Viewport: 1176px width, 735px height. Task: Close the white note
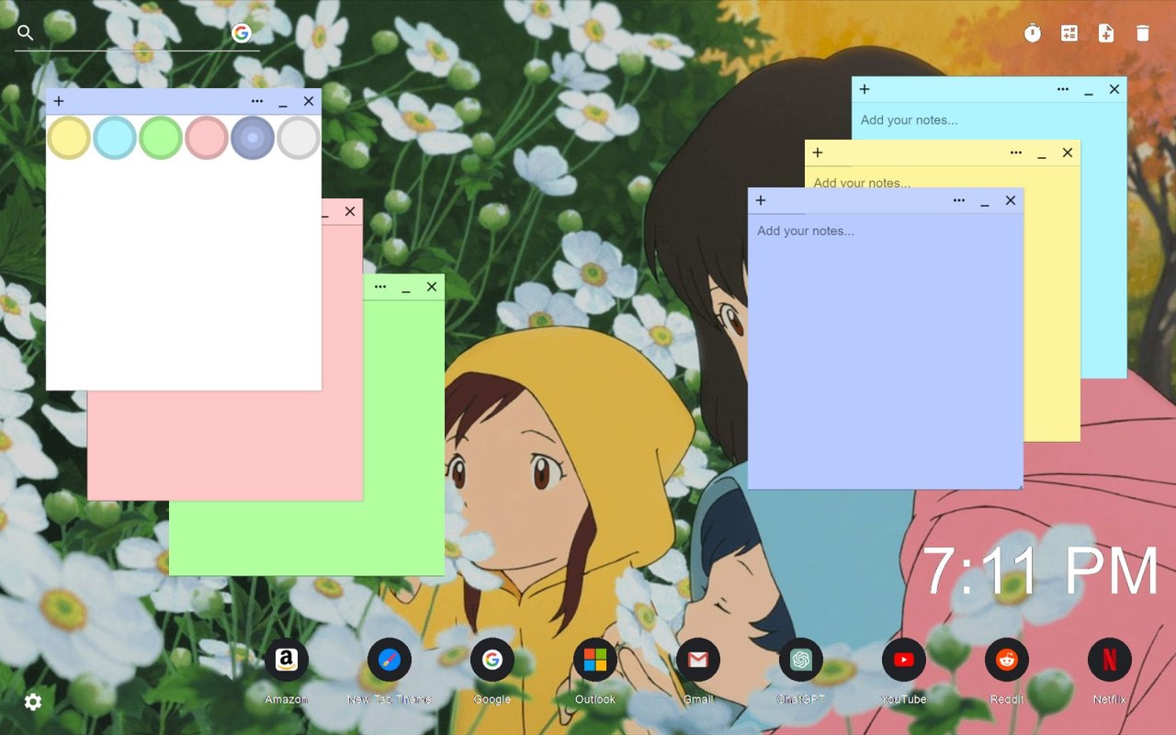[309, 101]
